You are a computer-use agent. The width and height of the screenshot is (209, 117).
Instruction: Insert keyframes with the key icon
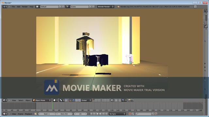pyautogui.click(x=153, y=114)
